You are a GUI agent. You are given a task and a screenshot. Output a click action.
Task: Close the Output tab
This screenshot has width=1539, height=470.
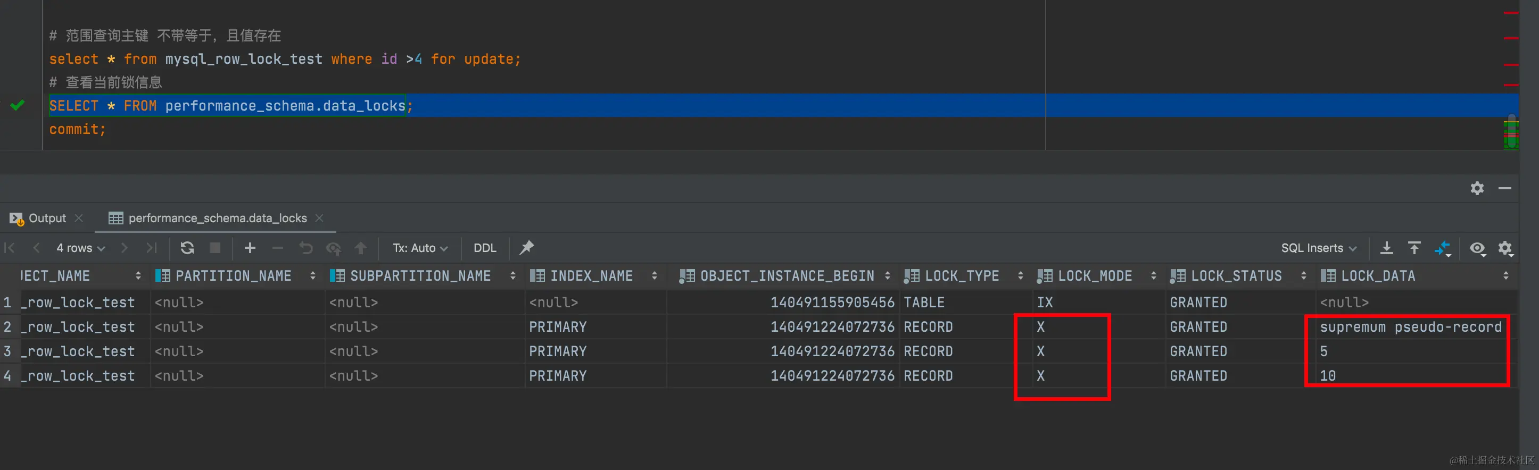coord(79,218)
